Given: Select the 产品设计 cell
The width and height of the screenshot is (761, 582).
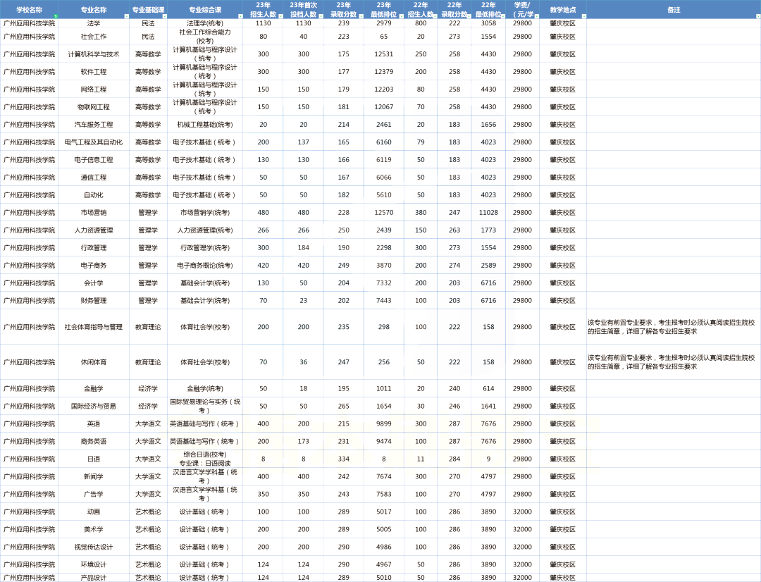Looking at the screenshot, I should (x=94, y=578).
